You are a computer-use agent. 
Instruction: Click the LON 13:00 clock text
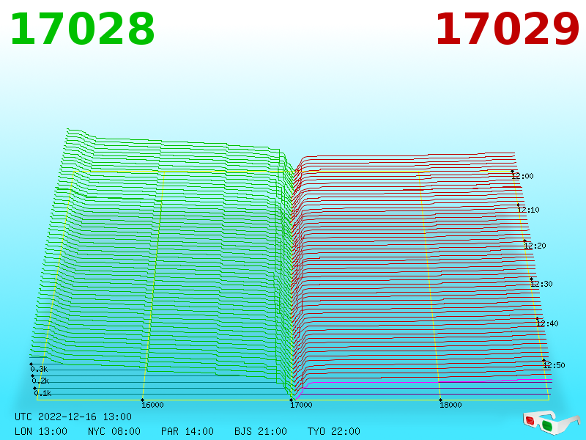coord(41,431)
